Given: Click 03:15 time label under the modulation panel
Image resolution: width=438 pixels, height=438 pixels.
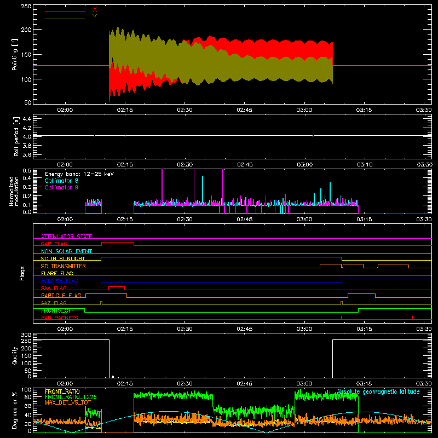Looking at the screenshot, I should (364, 220).
